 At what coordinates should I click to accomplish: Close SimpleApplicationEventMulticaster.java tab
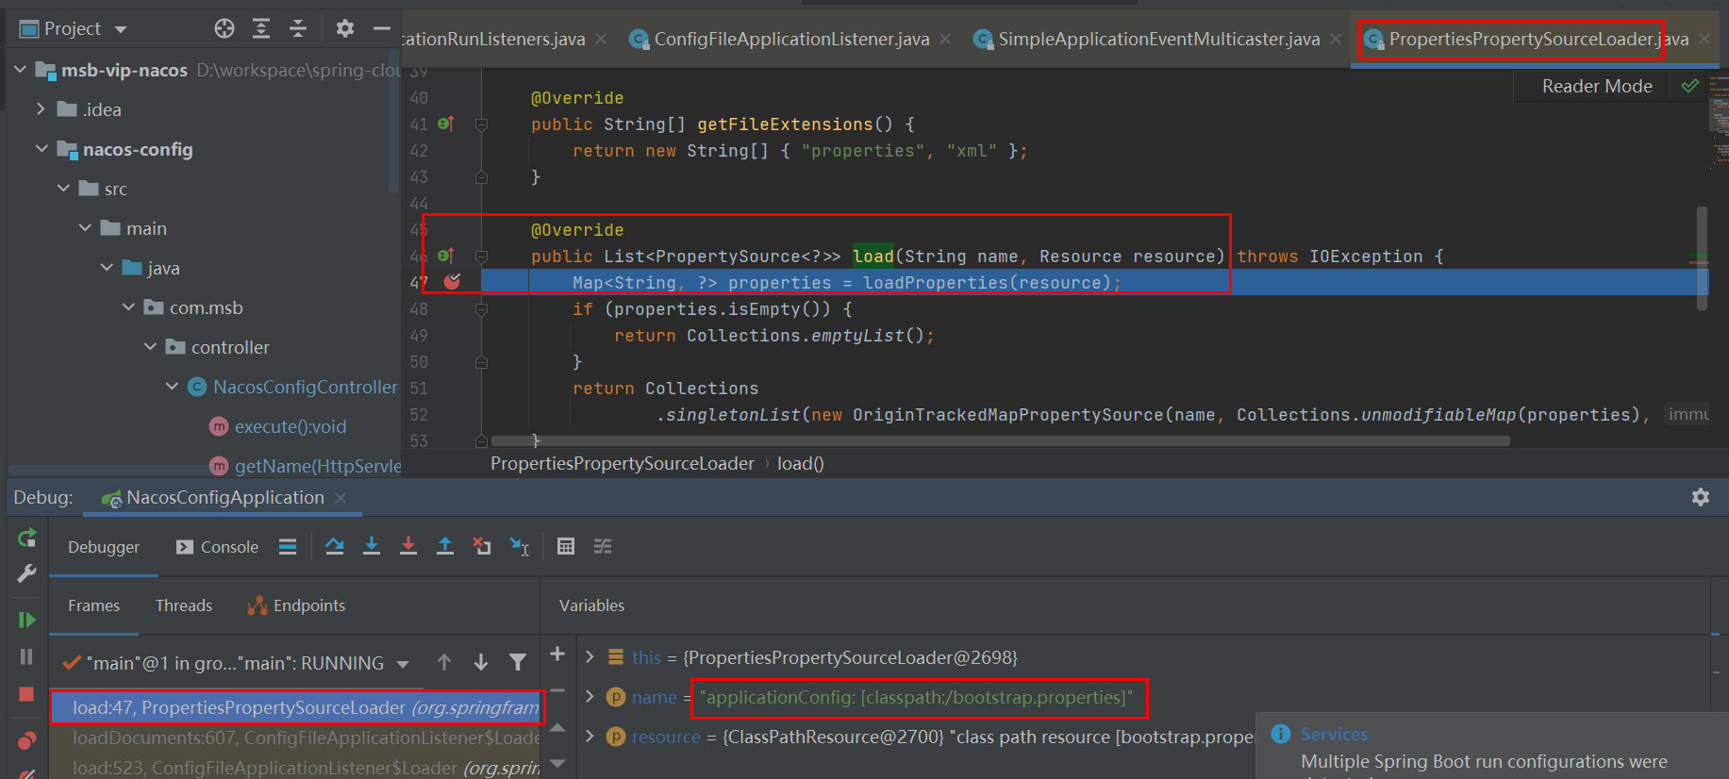click(x=1336, y=39)
